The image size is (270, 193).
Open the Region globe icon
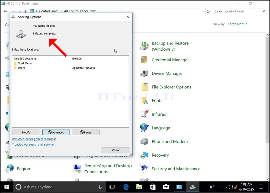coord(10,169)
